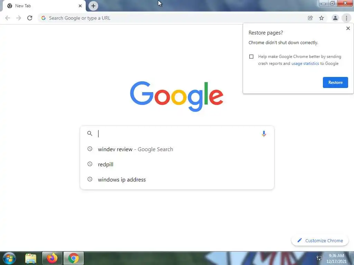The image size is (354, 265).
Task: Switch to Firefox in the taskbar
Action: click(x=52, y=258)
